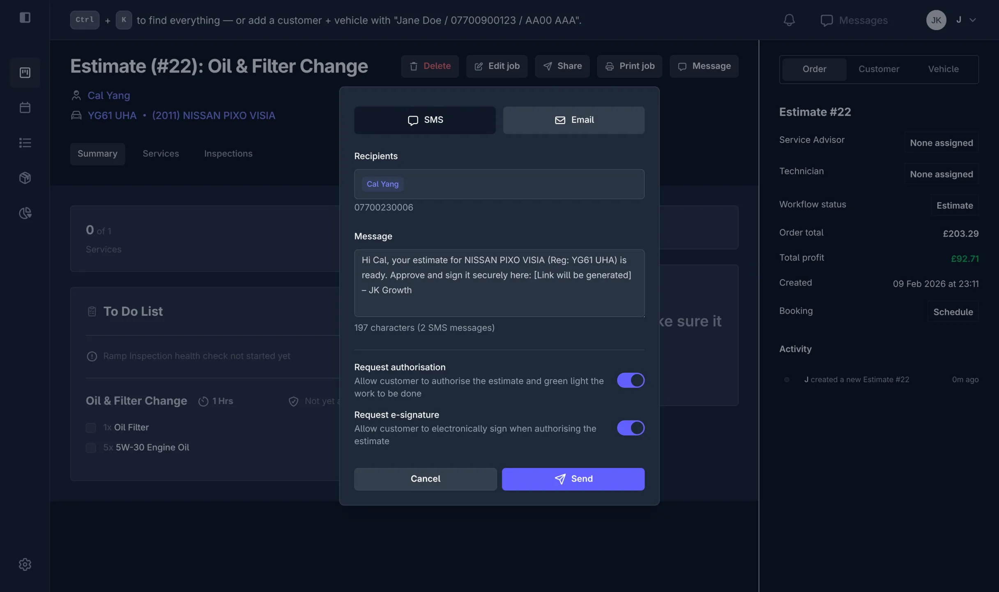
Task: Select the kanban board icon in the sidebar
Action: click(25, 72)
